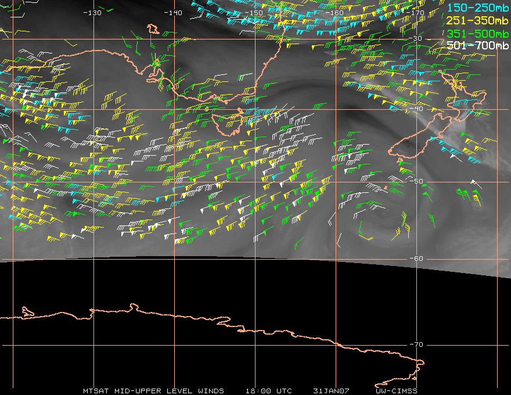Click the -140 longitude label
This screenshot has height=395, width=511.
point(173,13)
